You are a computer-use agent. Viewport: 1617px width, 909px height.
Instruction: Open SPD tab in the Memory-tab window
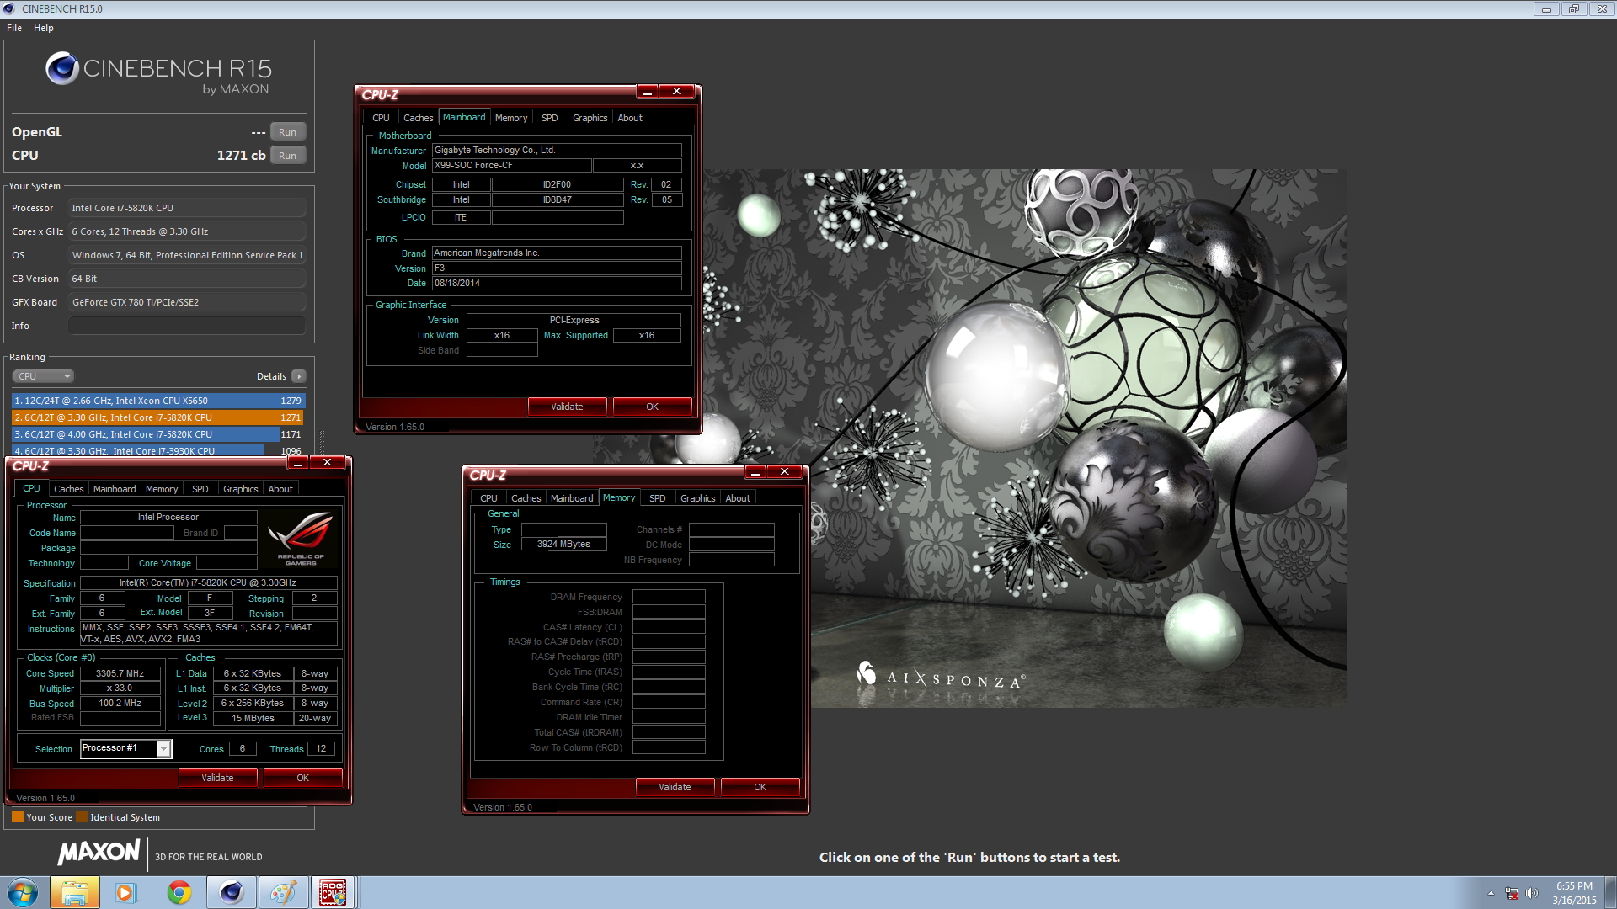click(x=658, y=498)
